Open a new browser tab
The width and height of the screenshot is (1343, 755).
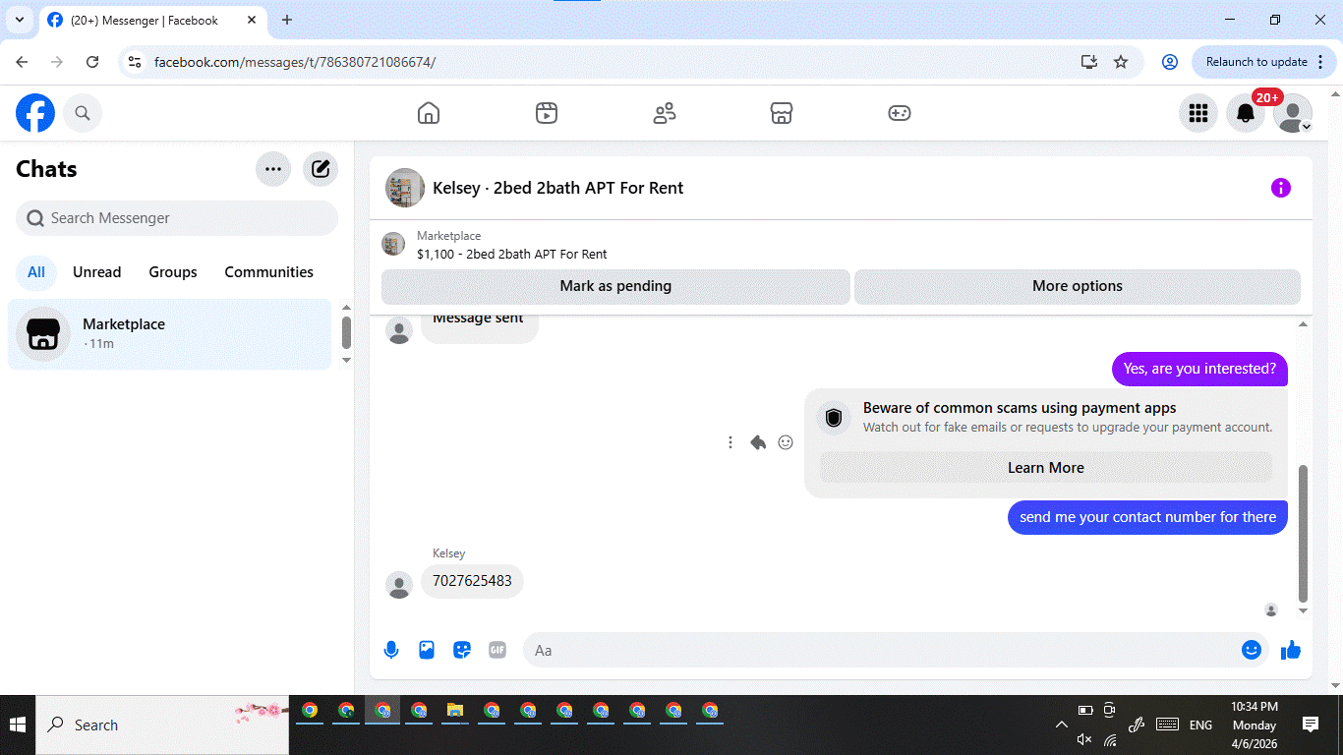(x=287, y=20)
